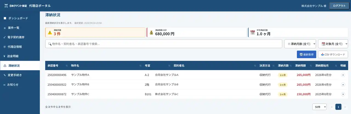Click the 日本テナント保証 logo in the header
Viewport: 351px width, 114px height.
click(x=16, y=6)
